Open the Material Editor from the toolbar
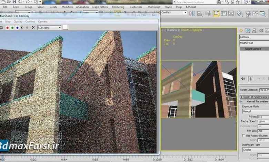 pos(239,13)
